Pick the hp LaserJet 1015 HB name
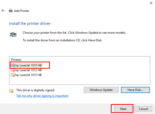This screenshot has height=114, width=155. pyautogui.click(x=28, y=75)
